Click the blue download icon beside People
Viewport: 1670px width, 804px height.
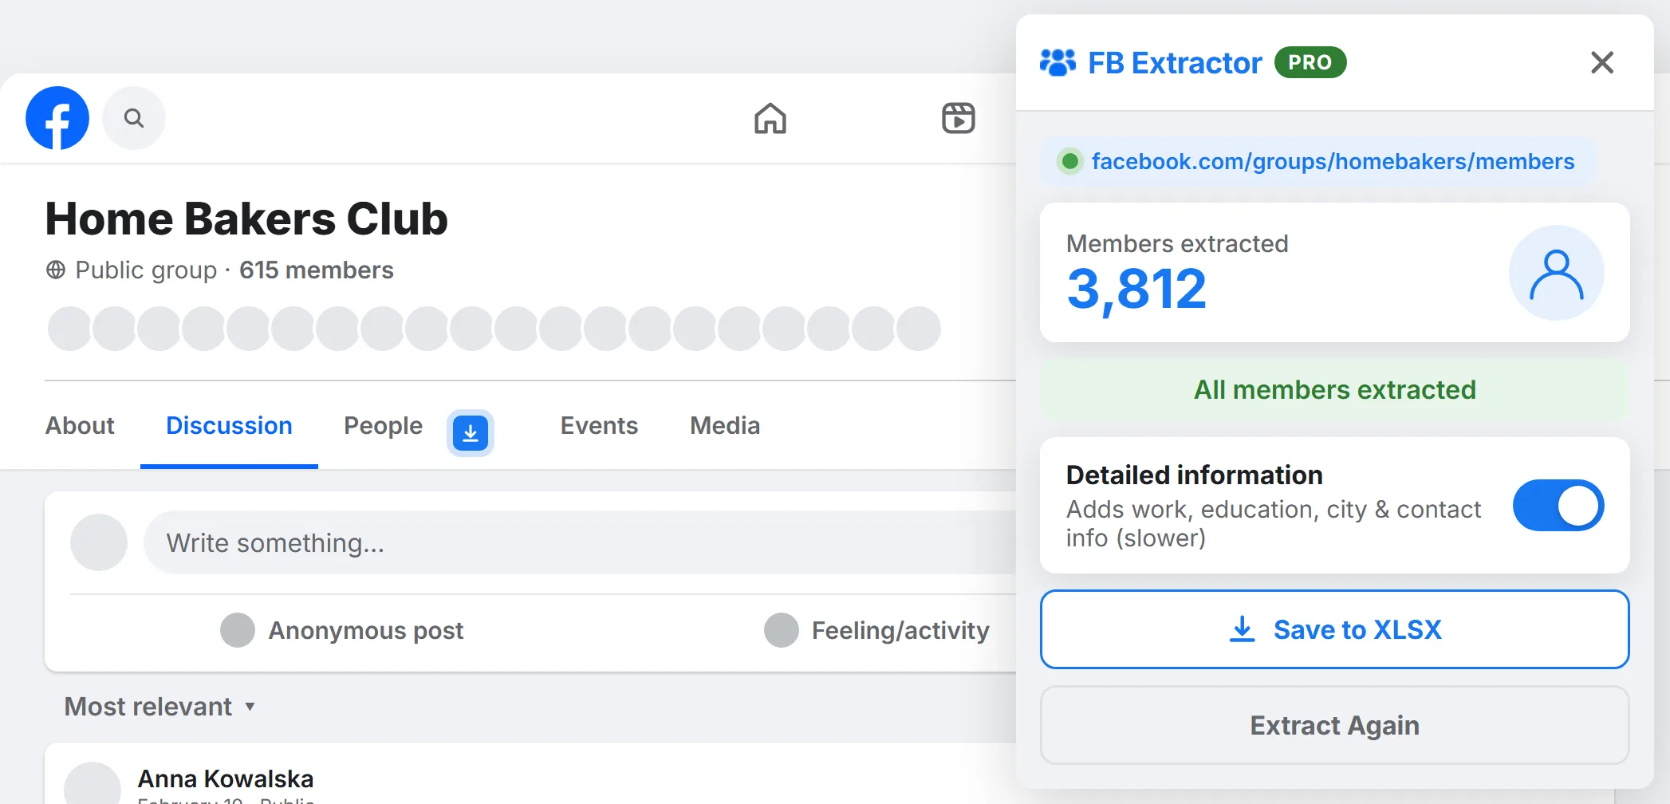(x=471, y=433)
